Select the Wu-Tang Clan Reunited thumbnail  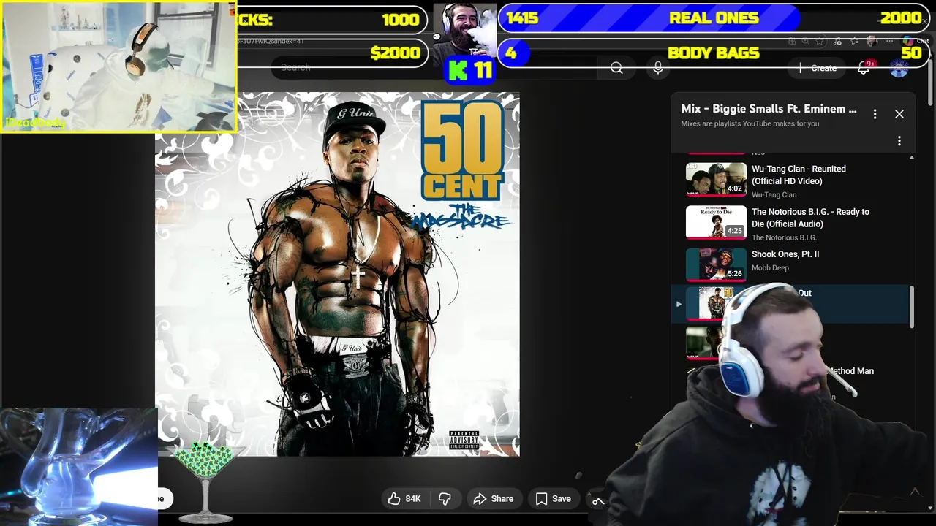pyautogui.click(x=716, y=179)
